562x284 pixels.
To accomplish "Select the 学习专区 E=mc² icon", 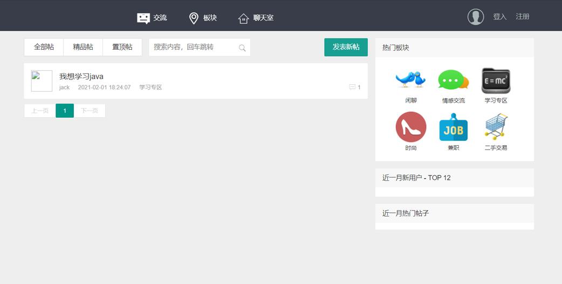I will (496, 80).
